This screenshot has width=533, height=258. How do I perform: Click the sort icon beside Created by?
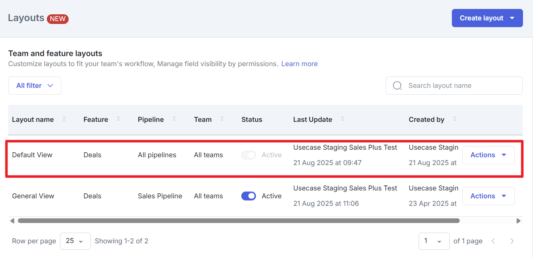point(454,119)
